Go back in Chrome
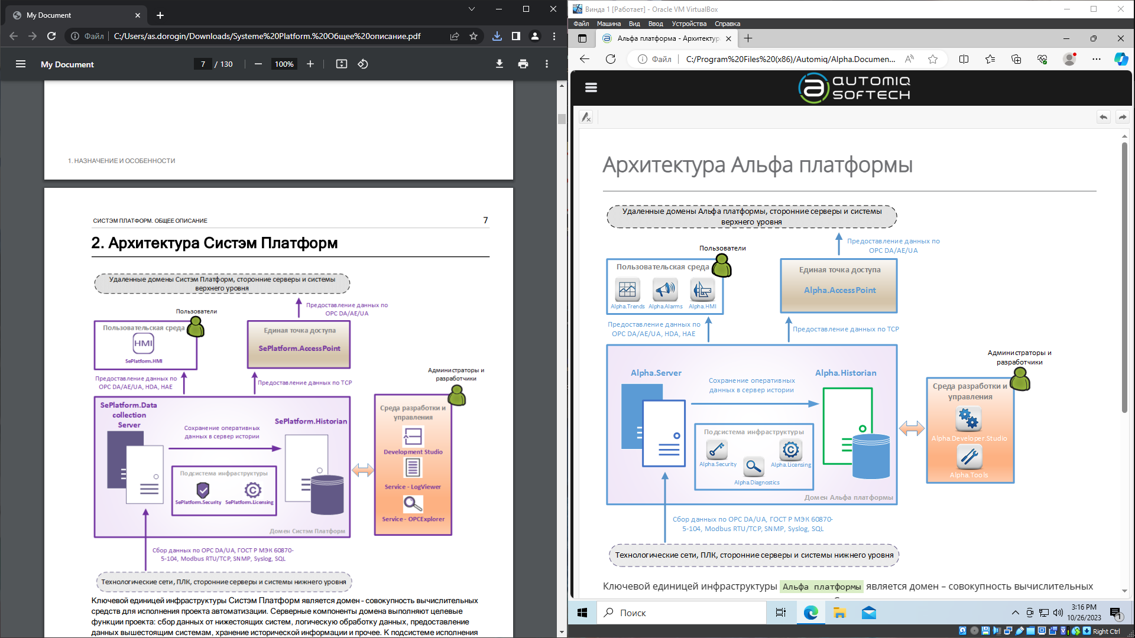The image size is (1135, 638). 14,36
